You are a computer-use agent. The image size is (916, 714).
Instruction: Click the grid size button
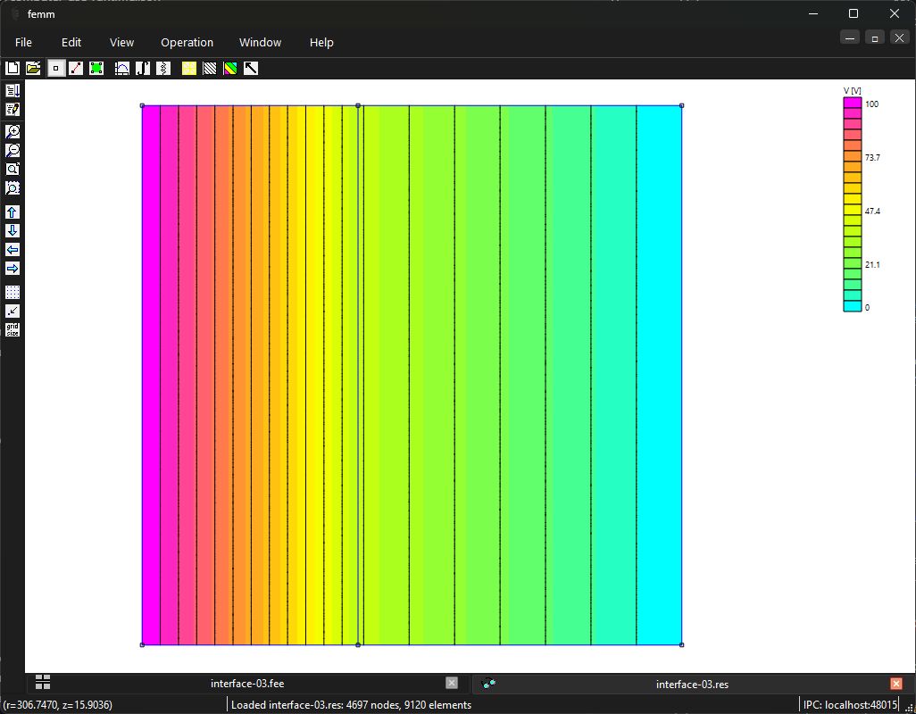pyautogui.click(x=12, y=330)
